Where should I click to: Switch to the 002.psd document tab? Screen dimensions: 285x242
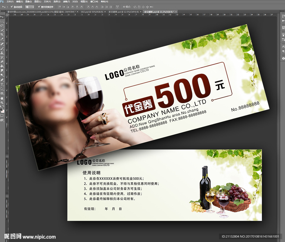coord(92,12)
